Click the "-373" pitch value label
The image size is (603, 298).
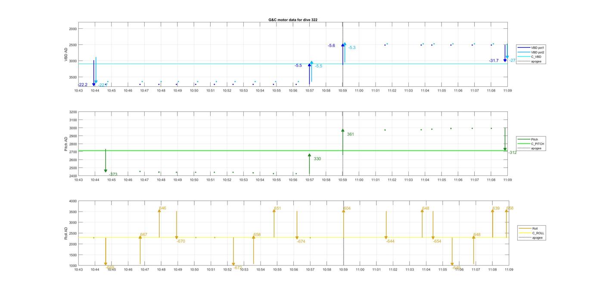113,175
